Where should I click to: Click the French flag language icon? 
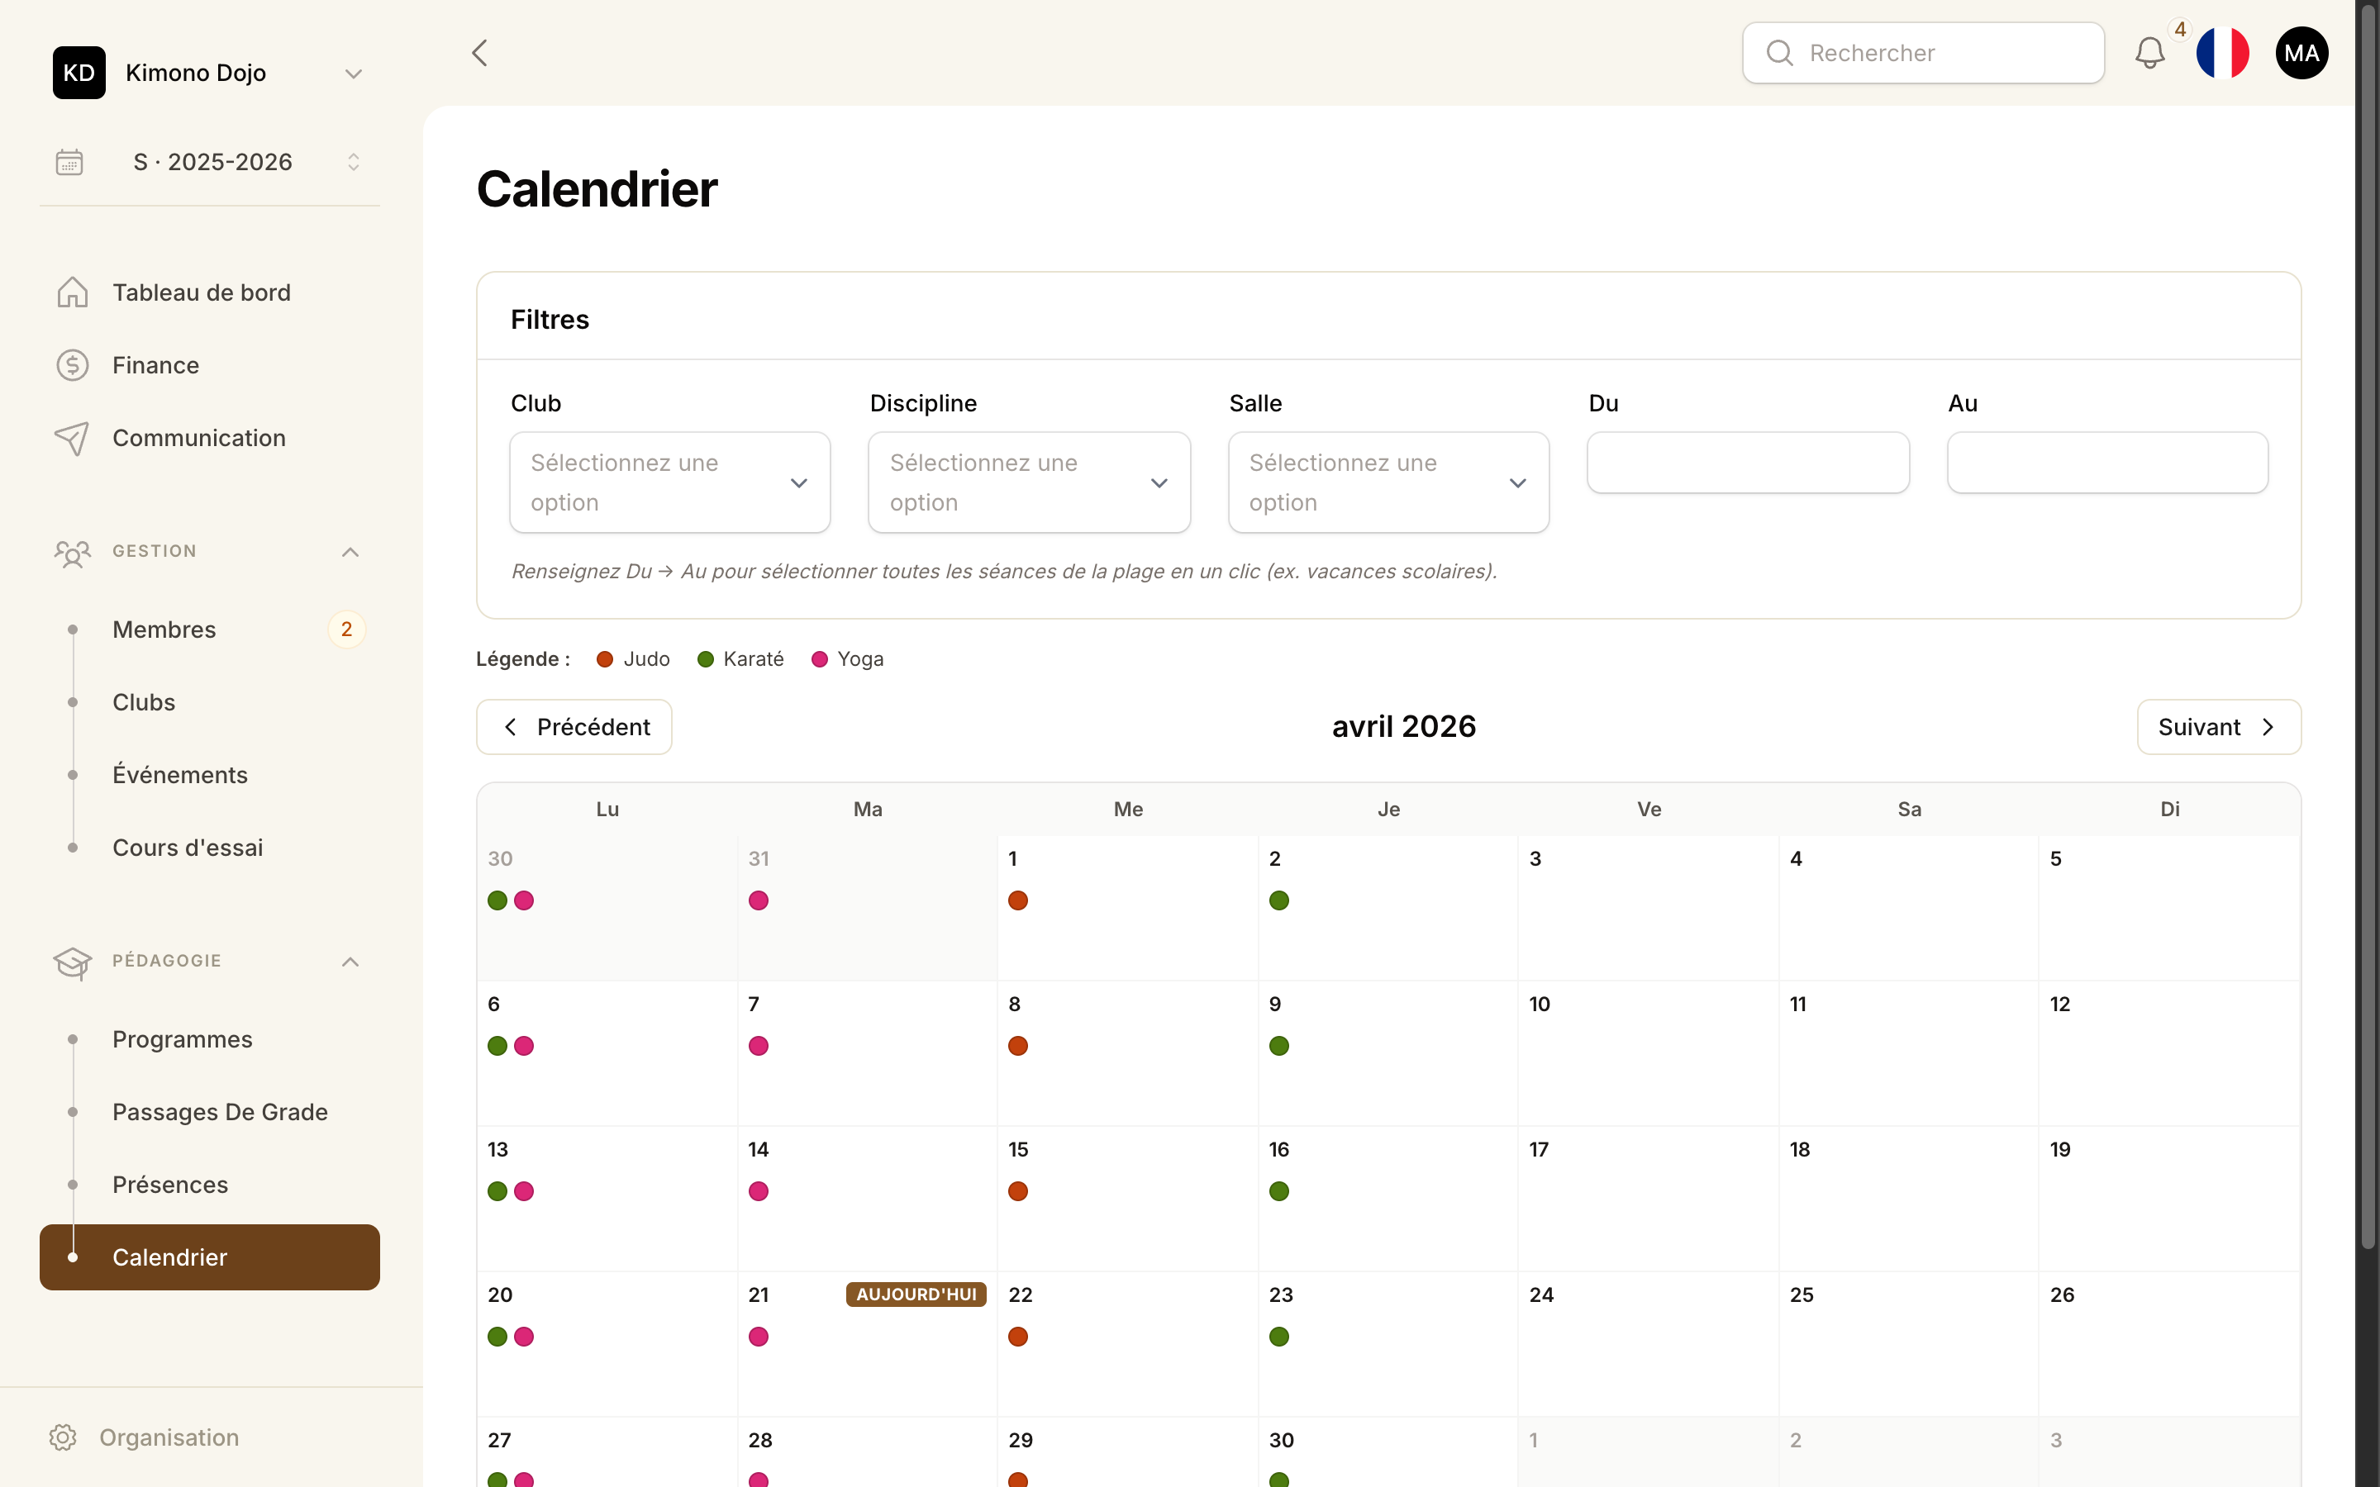[x=2221, y=53]
